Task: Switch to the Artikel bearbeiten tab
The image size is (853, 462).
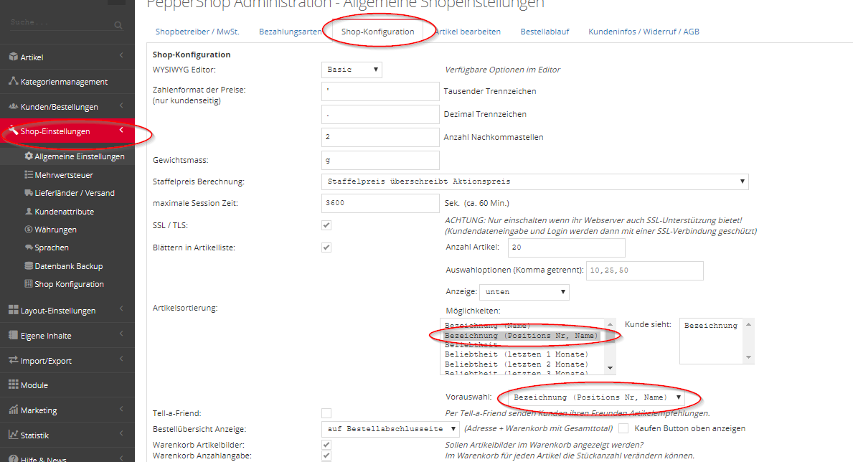Action: pyautogui.click(x=467, y=32)
